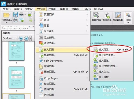Viewport: 134px width, 99px height.
Task: Close the open document tab
Action: pos(33,27)
